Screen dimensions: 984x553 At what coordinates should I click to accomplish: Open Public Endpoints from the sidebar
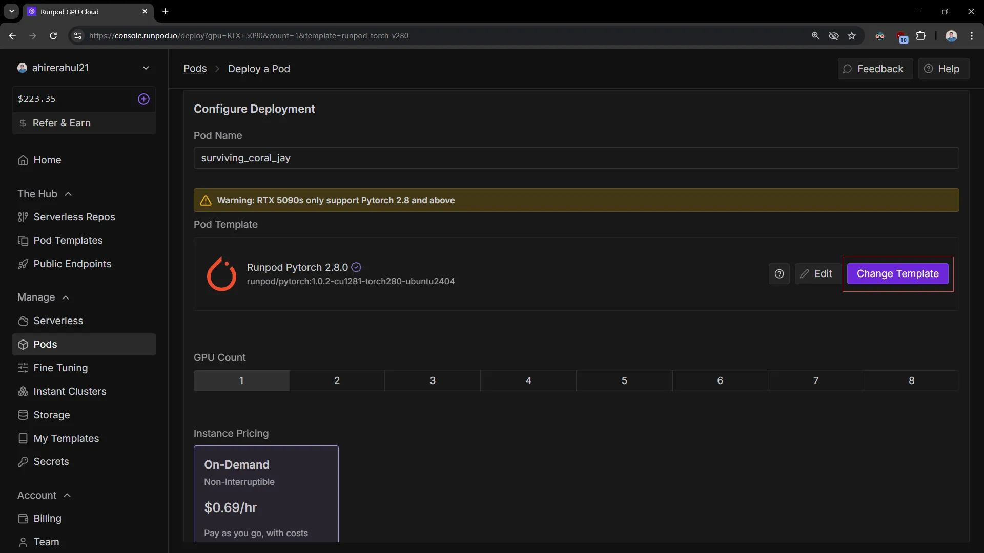(x=72, y=264)
